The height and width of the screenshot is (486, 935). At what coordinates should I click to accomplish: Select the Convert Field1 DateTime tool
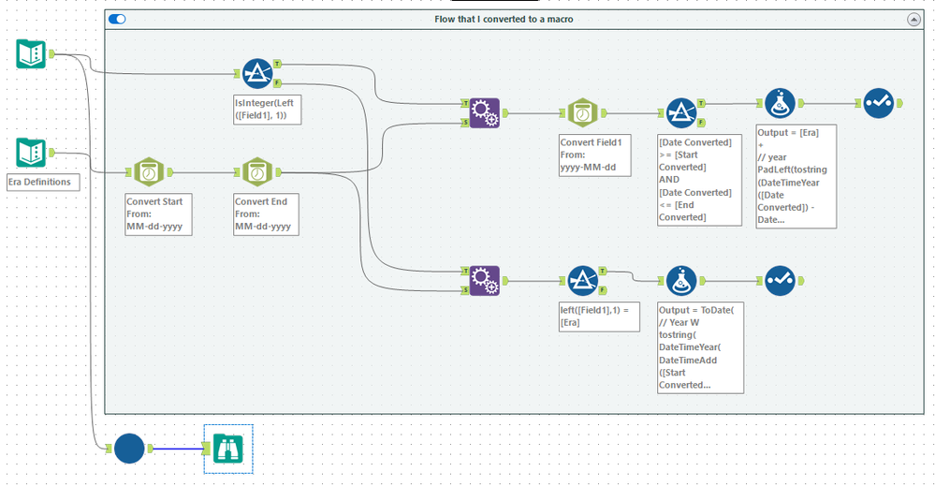[582, 112]
